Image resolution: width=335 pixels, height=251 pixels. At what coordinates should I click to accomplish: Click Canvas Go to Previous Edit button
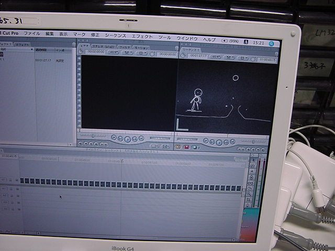[x=206, y=141]
